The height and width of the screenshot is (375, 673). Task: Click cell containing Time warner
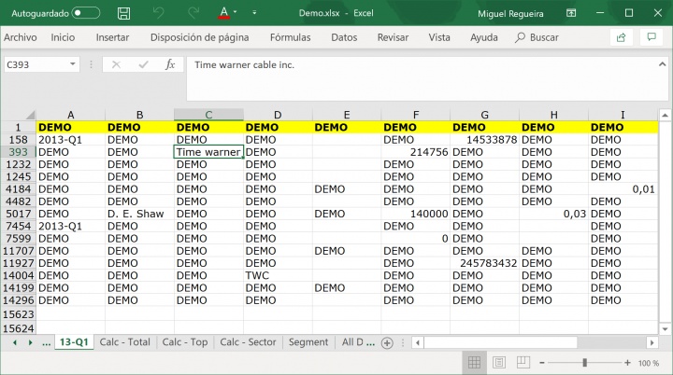coord(208,152)
